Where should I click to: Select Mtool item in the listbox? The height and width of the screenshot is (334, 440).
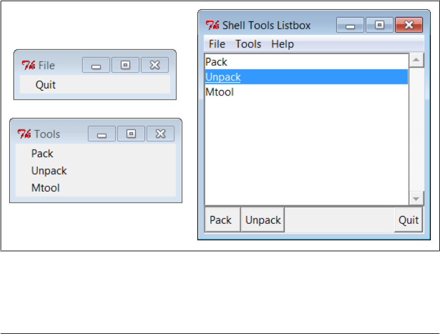tap(219, 92)
